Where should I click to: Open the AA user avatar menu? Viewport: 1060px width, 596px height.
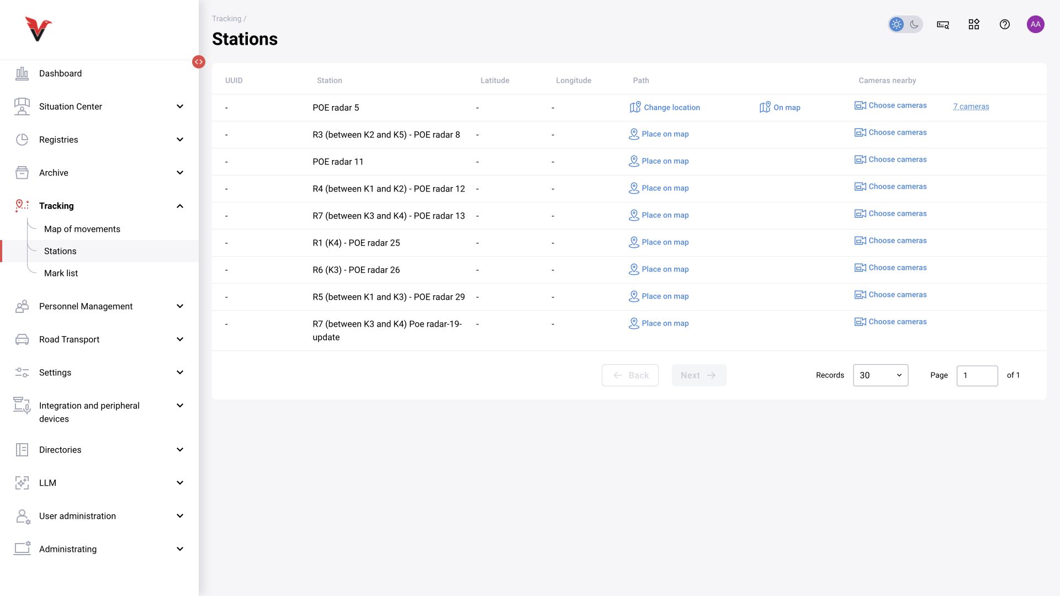point(1036,24)
